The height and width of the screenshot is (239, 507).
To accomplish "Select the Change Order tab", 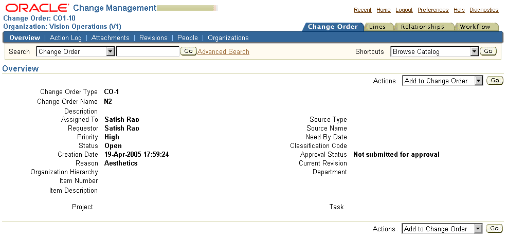I will [x=333, y=27].
